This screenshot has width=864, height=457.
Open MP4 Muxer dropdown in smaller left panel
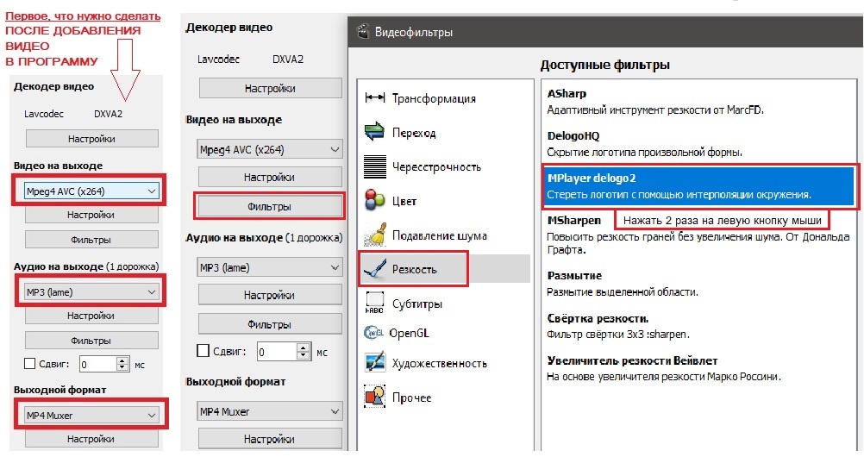point(91,415)
